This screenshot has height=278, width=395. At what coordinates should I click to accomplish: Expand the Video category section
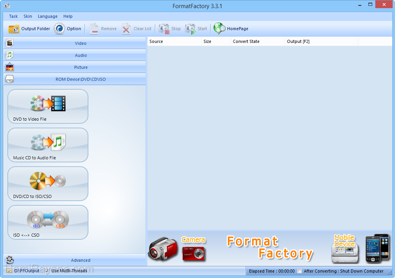(x=75, y=43)
